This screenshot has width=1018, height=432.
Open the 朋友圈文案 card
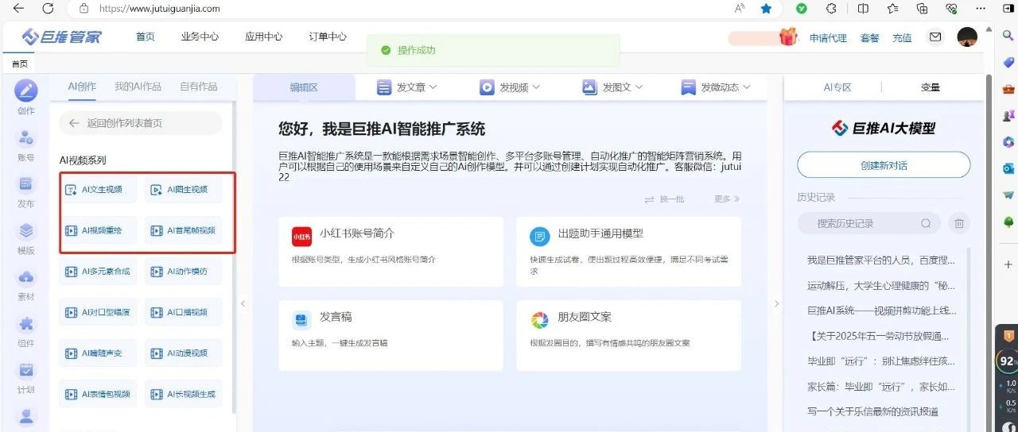pos(628,335)
